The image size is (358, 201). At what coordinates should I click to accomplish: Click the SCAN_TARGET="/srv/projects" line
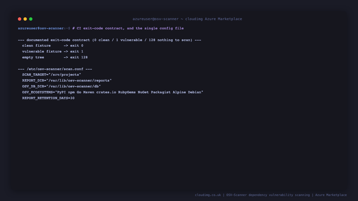(x=52, y=75)
